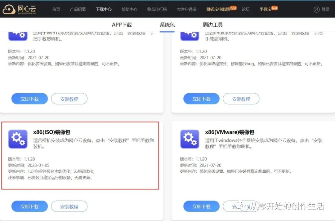Image resolution: width=335 pixels, height=221 pixels.
Task: Click the x86(ISO)镜像包 gear icon
Action: [18, 139]
